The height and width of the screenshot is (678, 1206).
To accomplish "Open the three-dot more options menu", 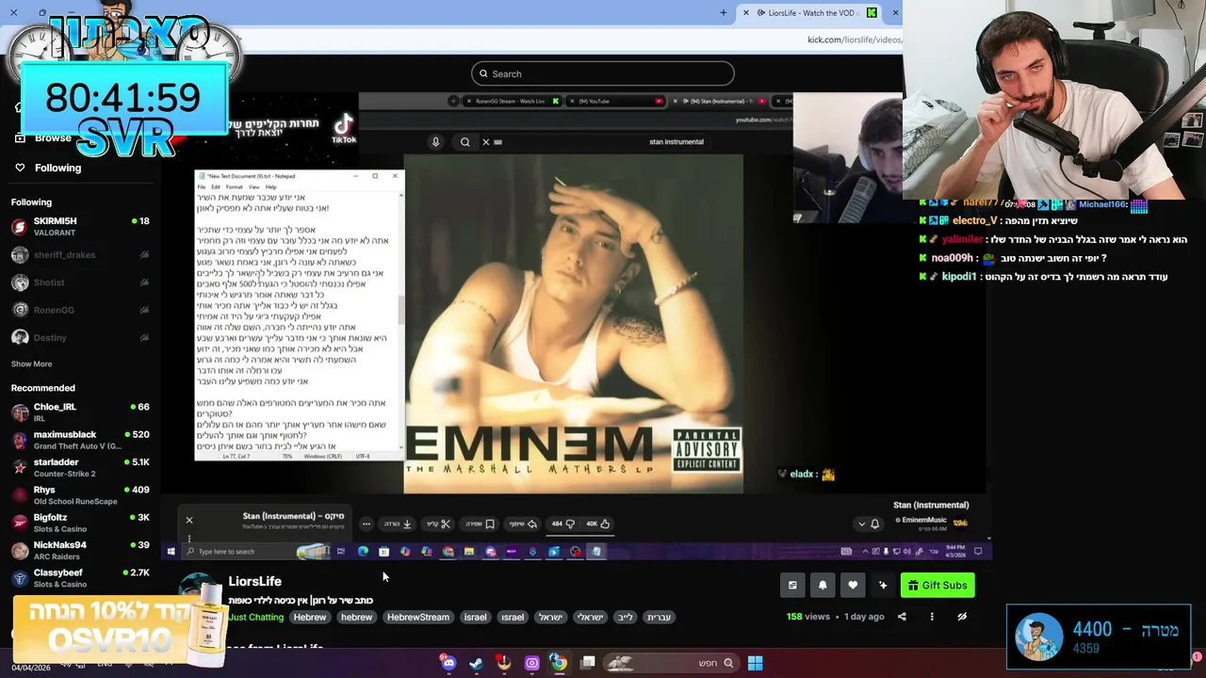I will point(932,617).
